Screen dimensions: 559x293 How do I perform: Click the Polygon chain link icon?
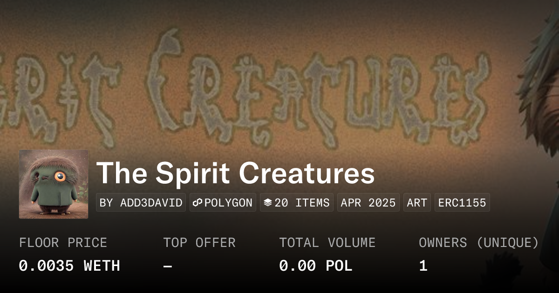tap(198, 203)
